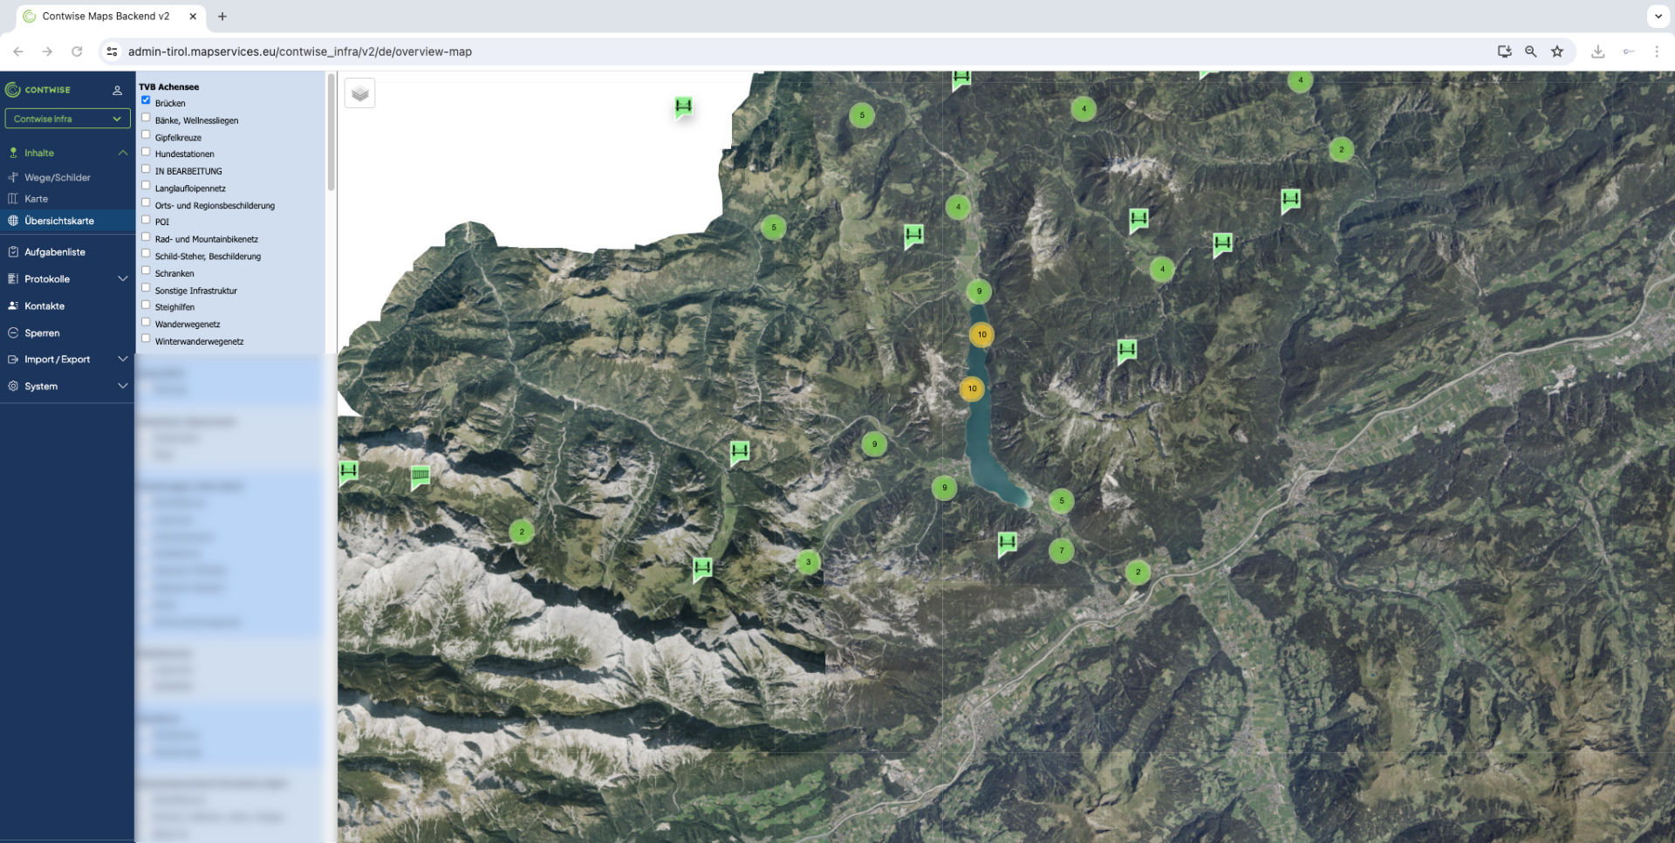Viewport: 1675px width, 843px height.
Task: Click the westernmost cluster marker labeled 2
Action: (x=522, y=531)
